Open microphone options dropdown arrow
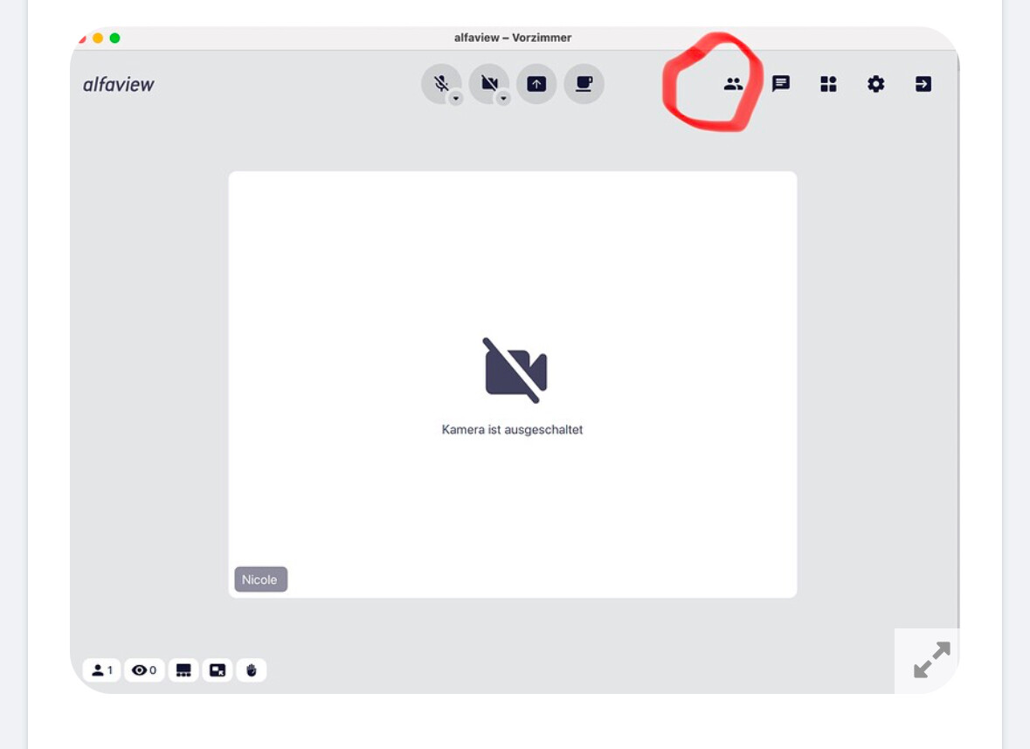The width and height of the screenshot is (1030, 749). 455,99
